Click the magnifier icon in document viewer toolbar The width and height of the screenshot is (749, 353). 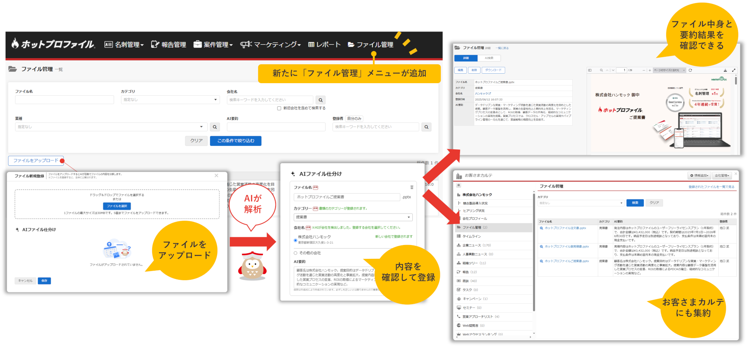point(601,70)
